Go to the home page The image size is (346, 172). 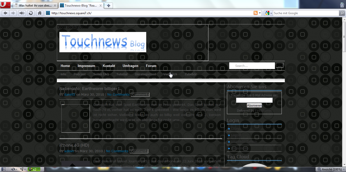point(39,13)
